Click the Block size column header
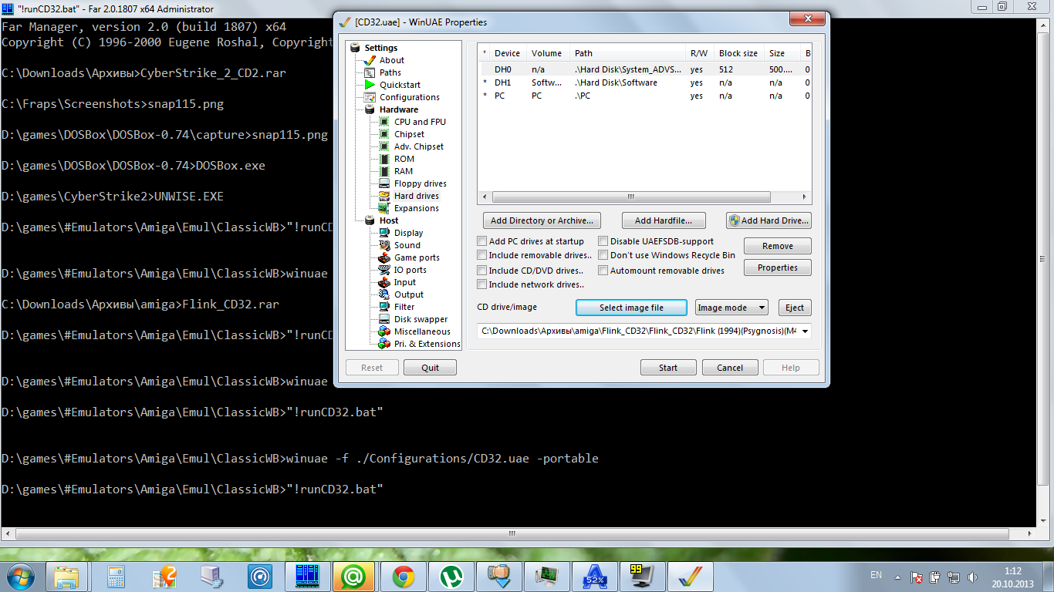The image size is (1054, 592). (x=739, y=54)
